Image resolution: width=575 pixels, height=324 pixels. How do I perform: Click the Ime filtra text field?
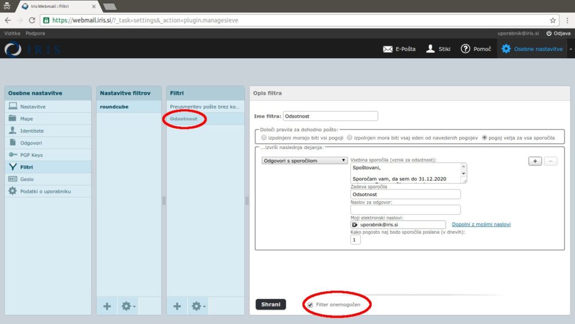click(330, 116)
